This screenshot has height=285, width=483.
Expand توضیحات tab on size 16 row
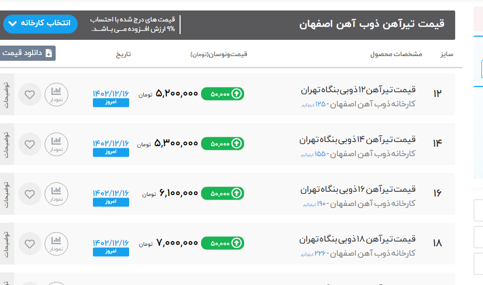tap(6, 194)
